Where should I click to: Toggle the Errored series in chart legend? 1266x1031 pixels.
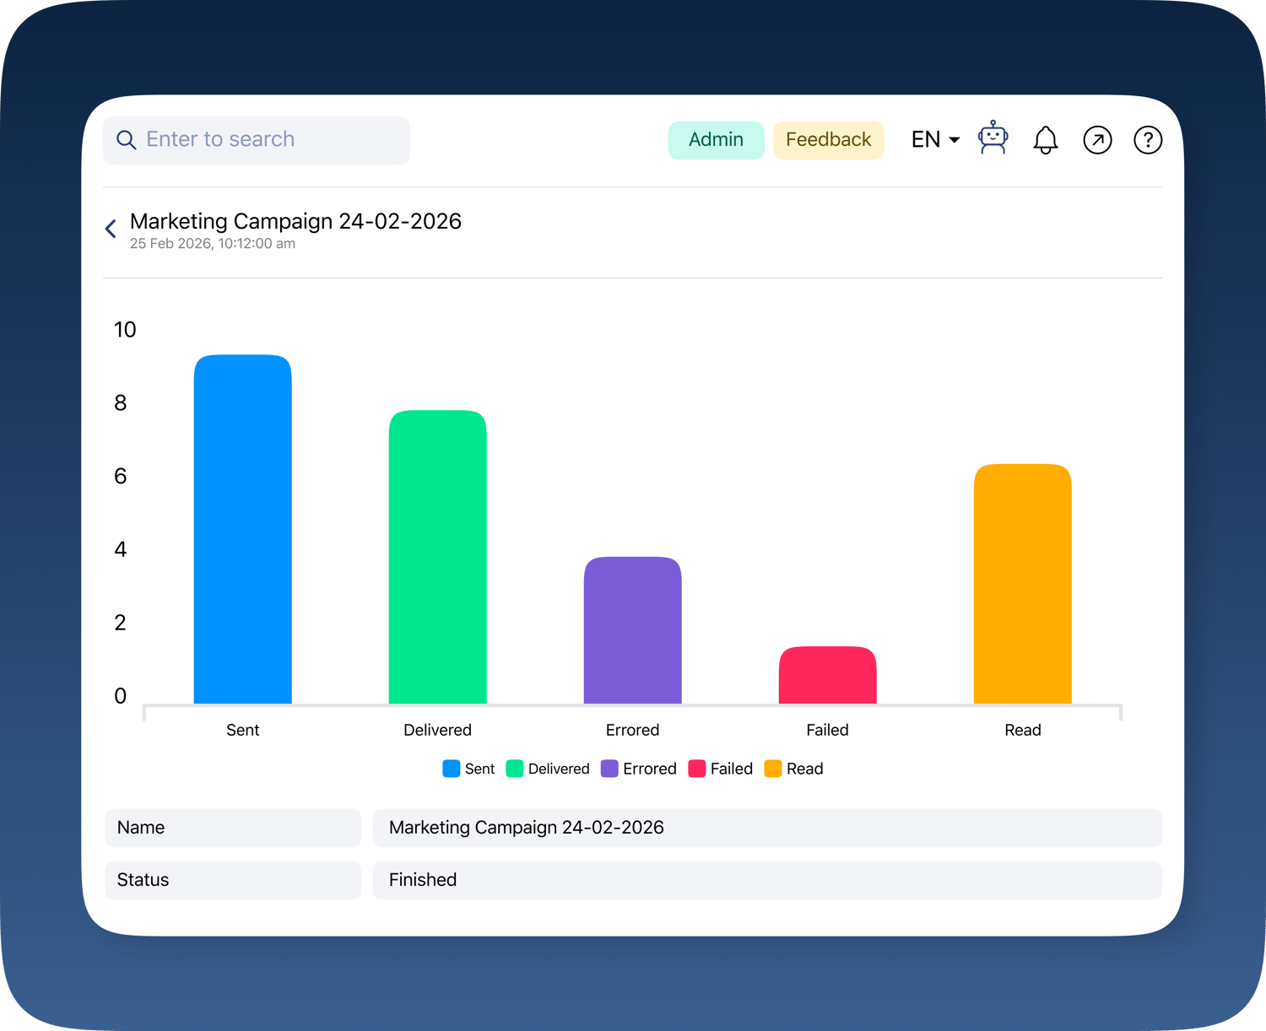(639, 769)
